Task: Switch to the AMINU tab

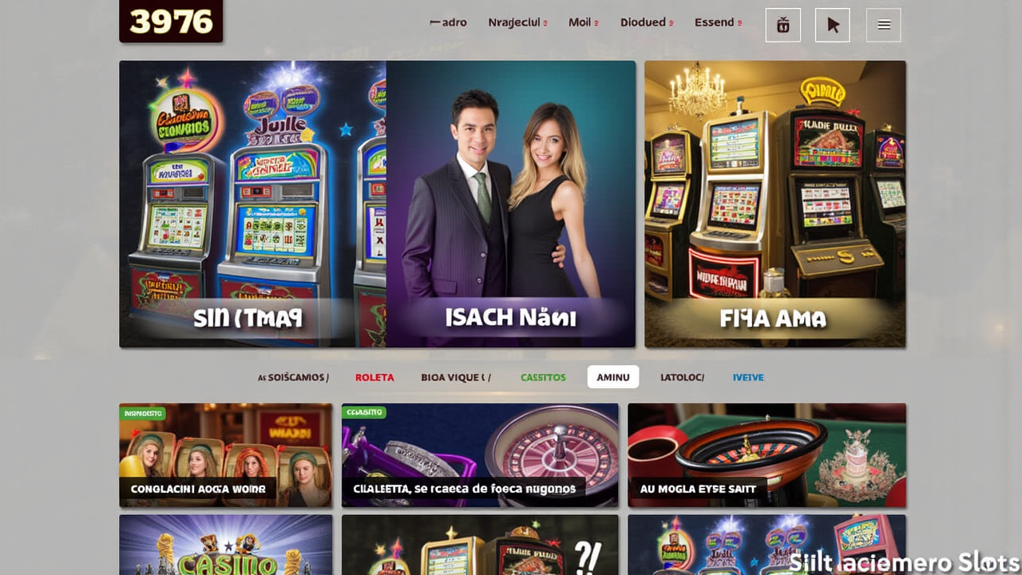Action: tap(613, 377)
